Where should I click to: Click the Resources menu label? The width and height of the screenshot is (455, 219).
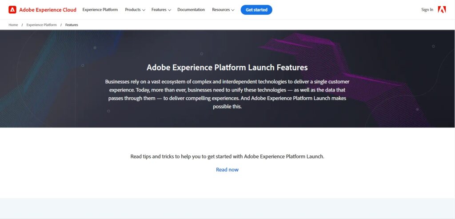[221, 10]
